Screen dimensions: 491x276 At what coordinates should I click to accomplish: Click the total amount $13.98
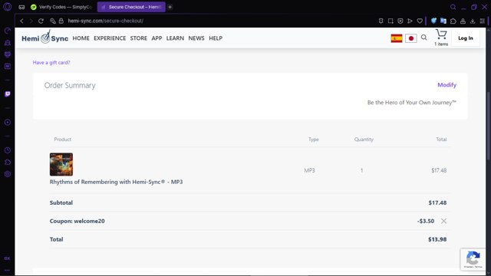point(437,239)
